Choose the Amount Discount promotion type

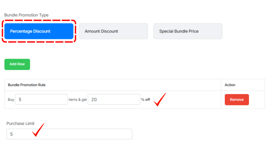point(113,31)
